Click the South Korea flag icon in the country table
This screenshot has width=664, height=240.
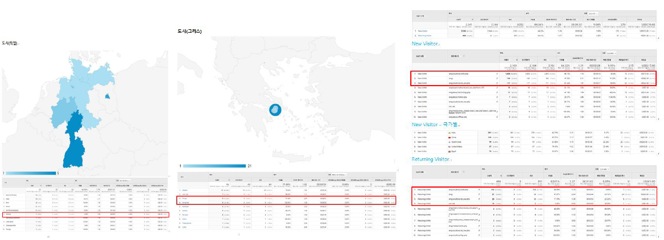[449, 142]
